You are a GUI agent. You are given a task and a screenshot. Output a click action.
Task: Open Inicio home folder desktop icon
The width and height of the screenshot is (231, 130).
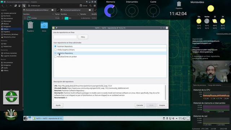click(44, 26)
